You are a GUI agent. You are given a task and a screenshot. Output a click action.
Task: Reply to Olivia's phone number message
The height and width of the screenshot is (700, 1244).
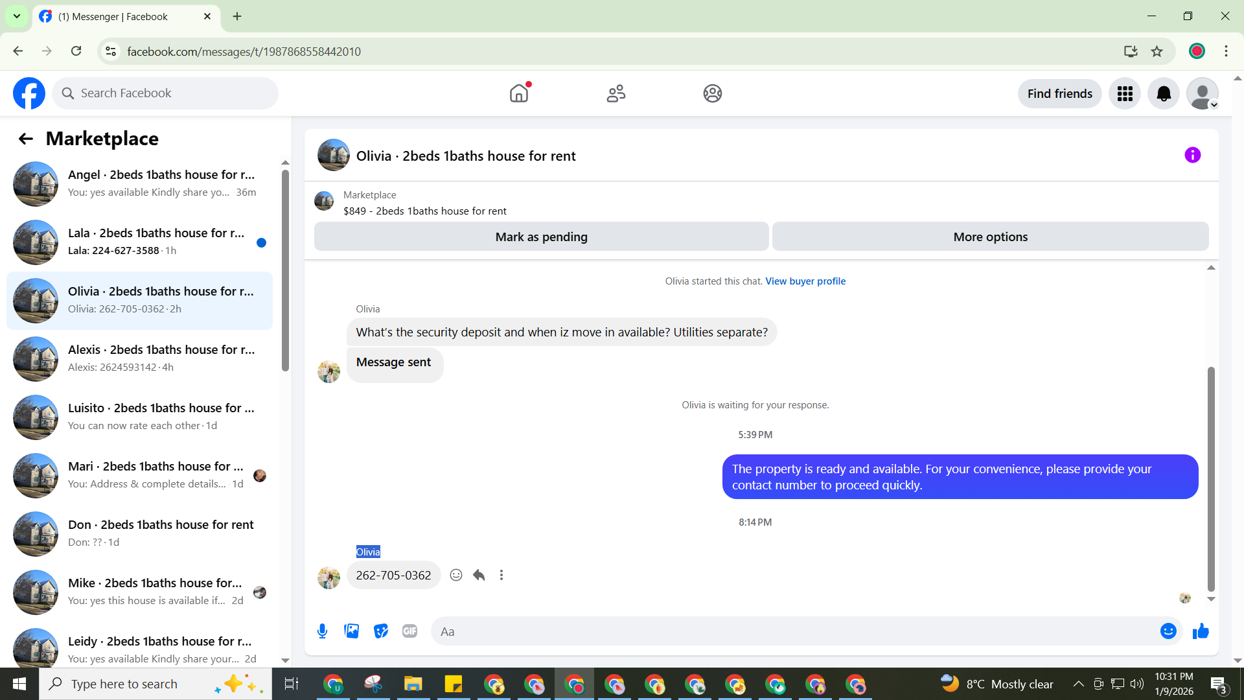(x=479, y=575)
